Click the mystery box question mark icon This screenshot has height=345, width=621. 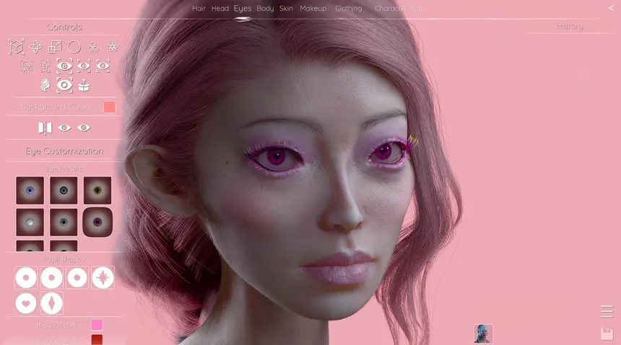click(84, 86)
